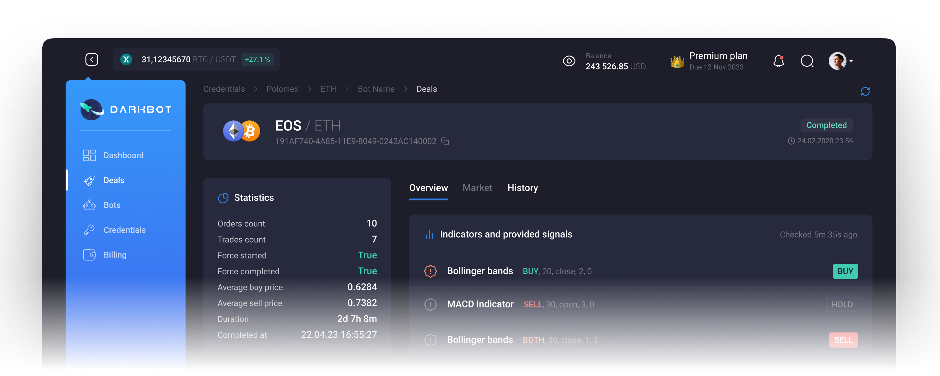Open the notifications bell
Screen dimensions: 940x376
pos(779,61)
